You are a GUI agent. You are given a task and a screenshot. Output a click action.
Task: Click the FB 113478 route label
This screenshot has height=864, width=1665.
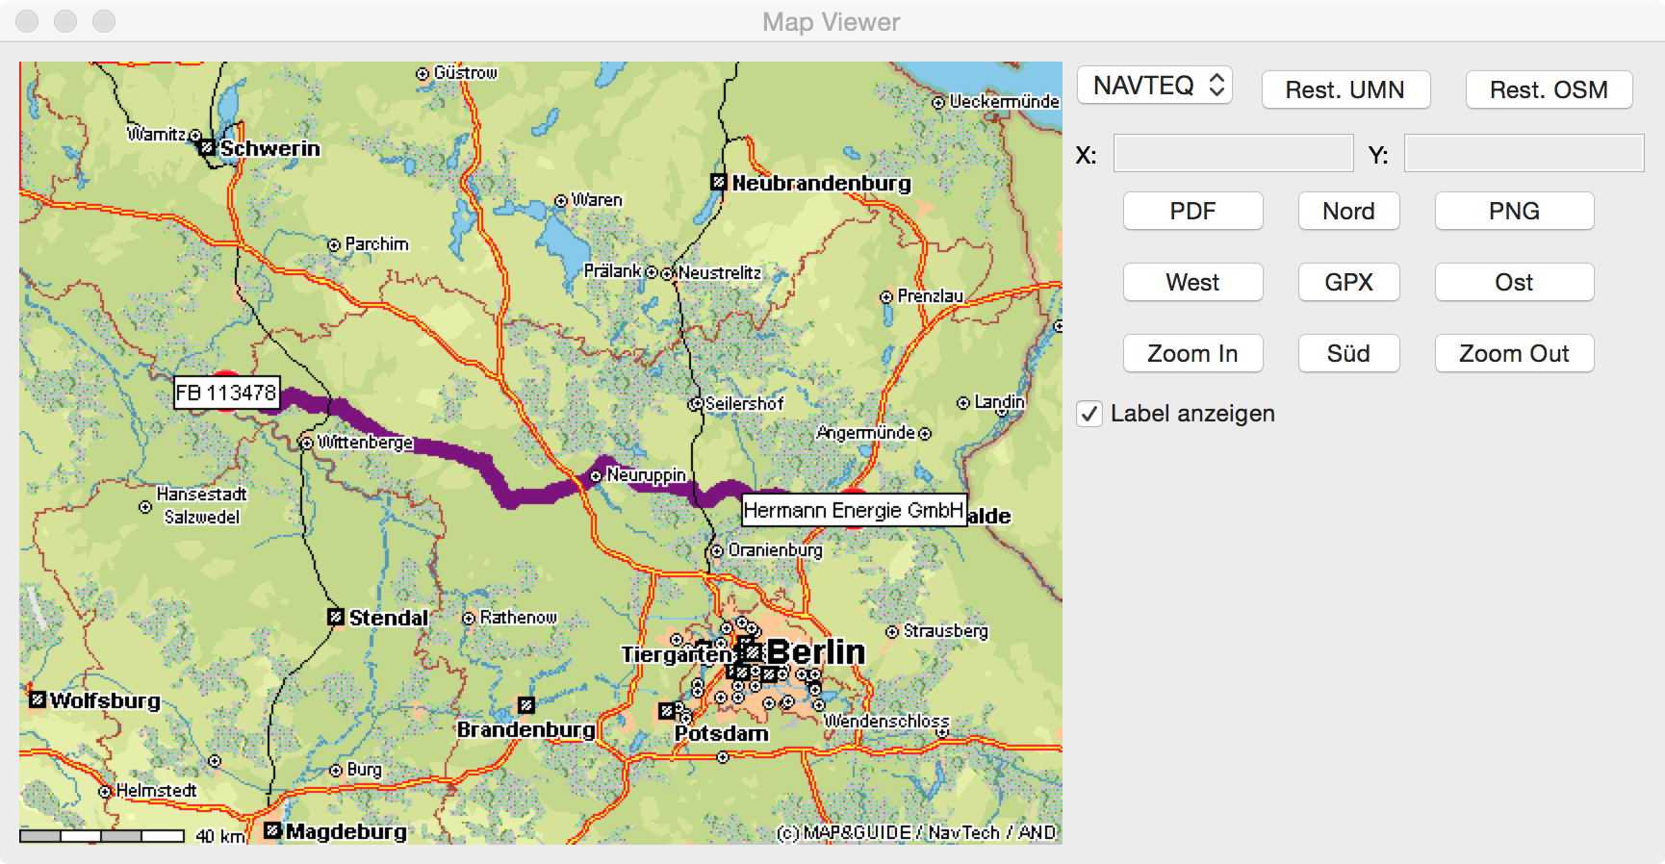tap(226, 393)
